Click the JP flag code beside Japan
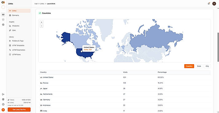219x113 pixels. [x=41, y=88]
